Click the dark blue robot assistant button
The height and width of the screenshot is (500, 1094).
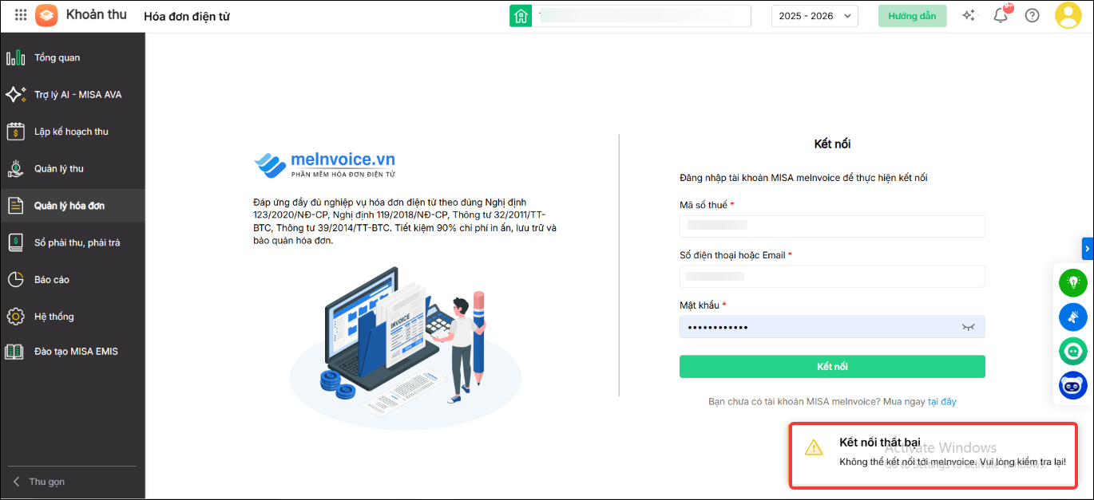click(x=1073, y=385)
